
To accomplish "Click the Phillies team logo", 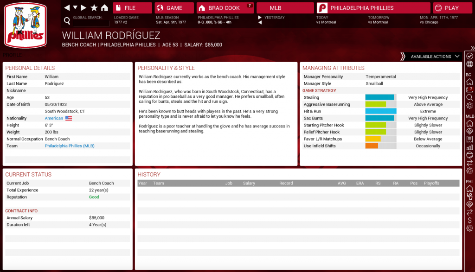I will tap(26, 25).
